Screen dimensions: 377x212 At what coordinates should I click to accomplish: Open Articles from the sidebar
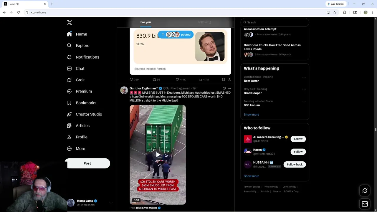[78, 125]
